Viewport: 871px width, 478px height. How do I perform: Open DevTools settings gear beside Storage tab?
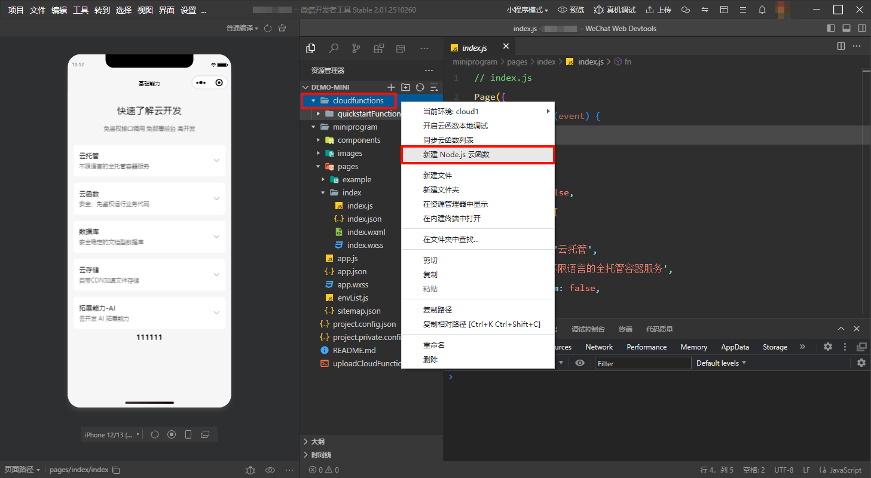click(x=828, y=347)
